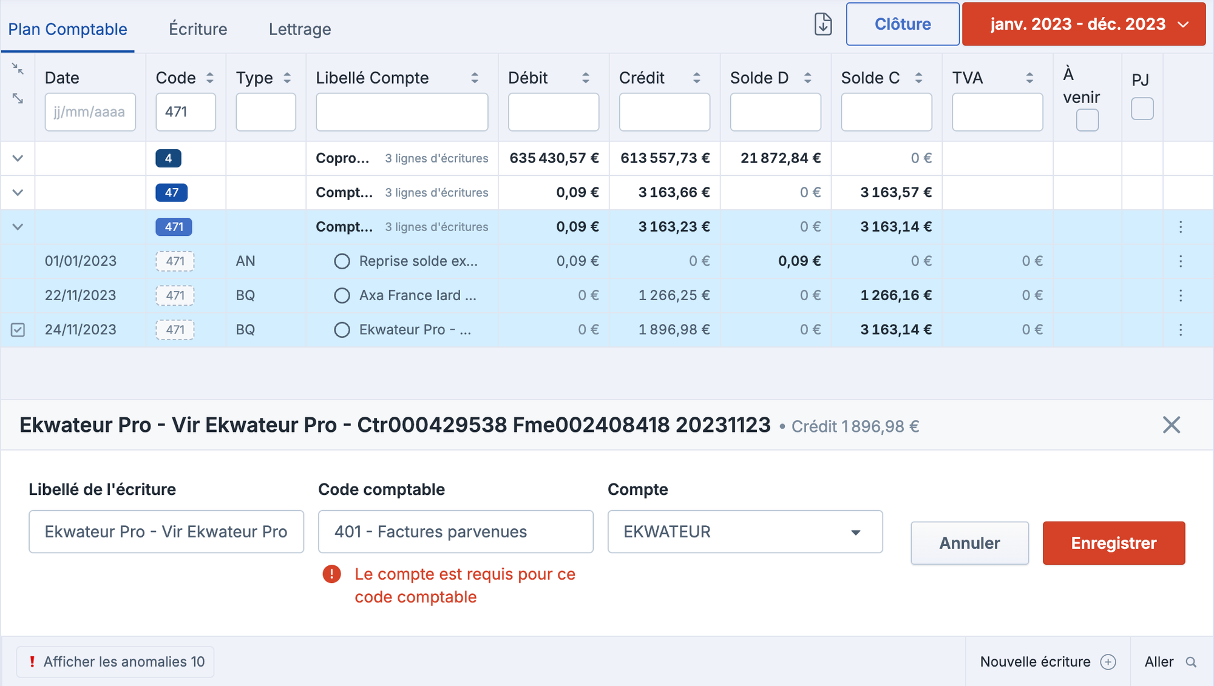Focus the Crédit filter field
The width and height of the screenshot is (1214, 686).
point(665,112)
